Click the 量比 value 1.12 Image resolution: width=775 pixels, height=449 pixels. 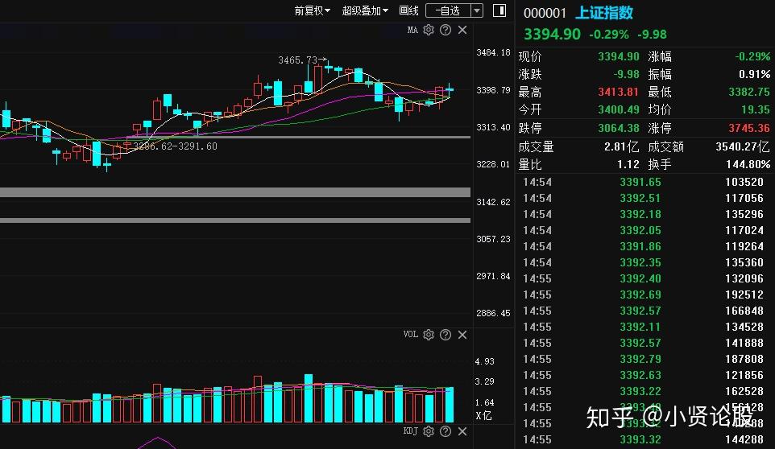click(x=628, y=164)
